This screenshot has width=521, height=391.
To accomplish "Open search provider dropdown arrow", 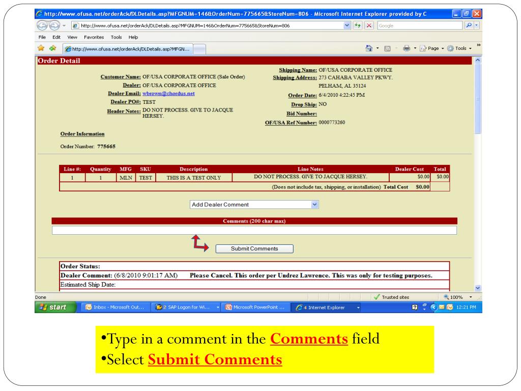I will click(x=476, y=25).
